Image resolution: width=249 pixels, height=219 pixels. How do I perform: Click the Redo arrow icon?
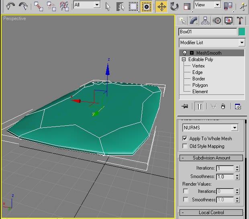pyautogui.click(x=23, y=6)
